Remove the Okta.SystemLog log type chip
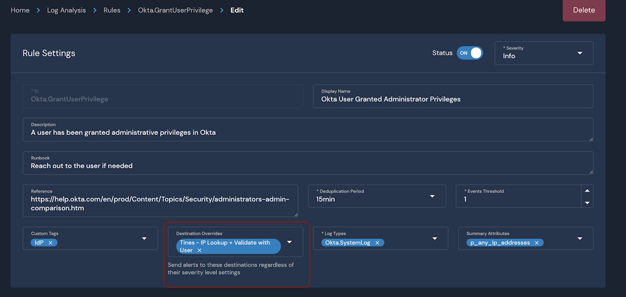This screenshot has height=297, width=626. [x=377, y=243]
